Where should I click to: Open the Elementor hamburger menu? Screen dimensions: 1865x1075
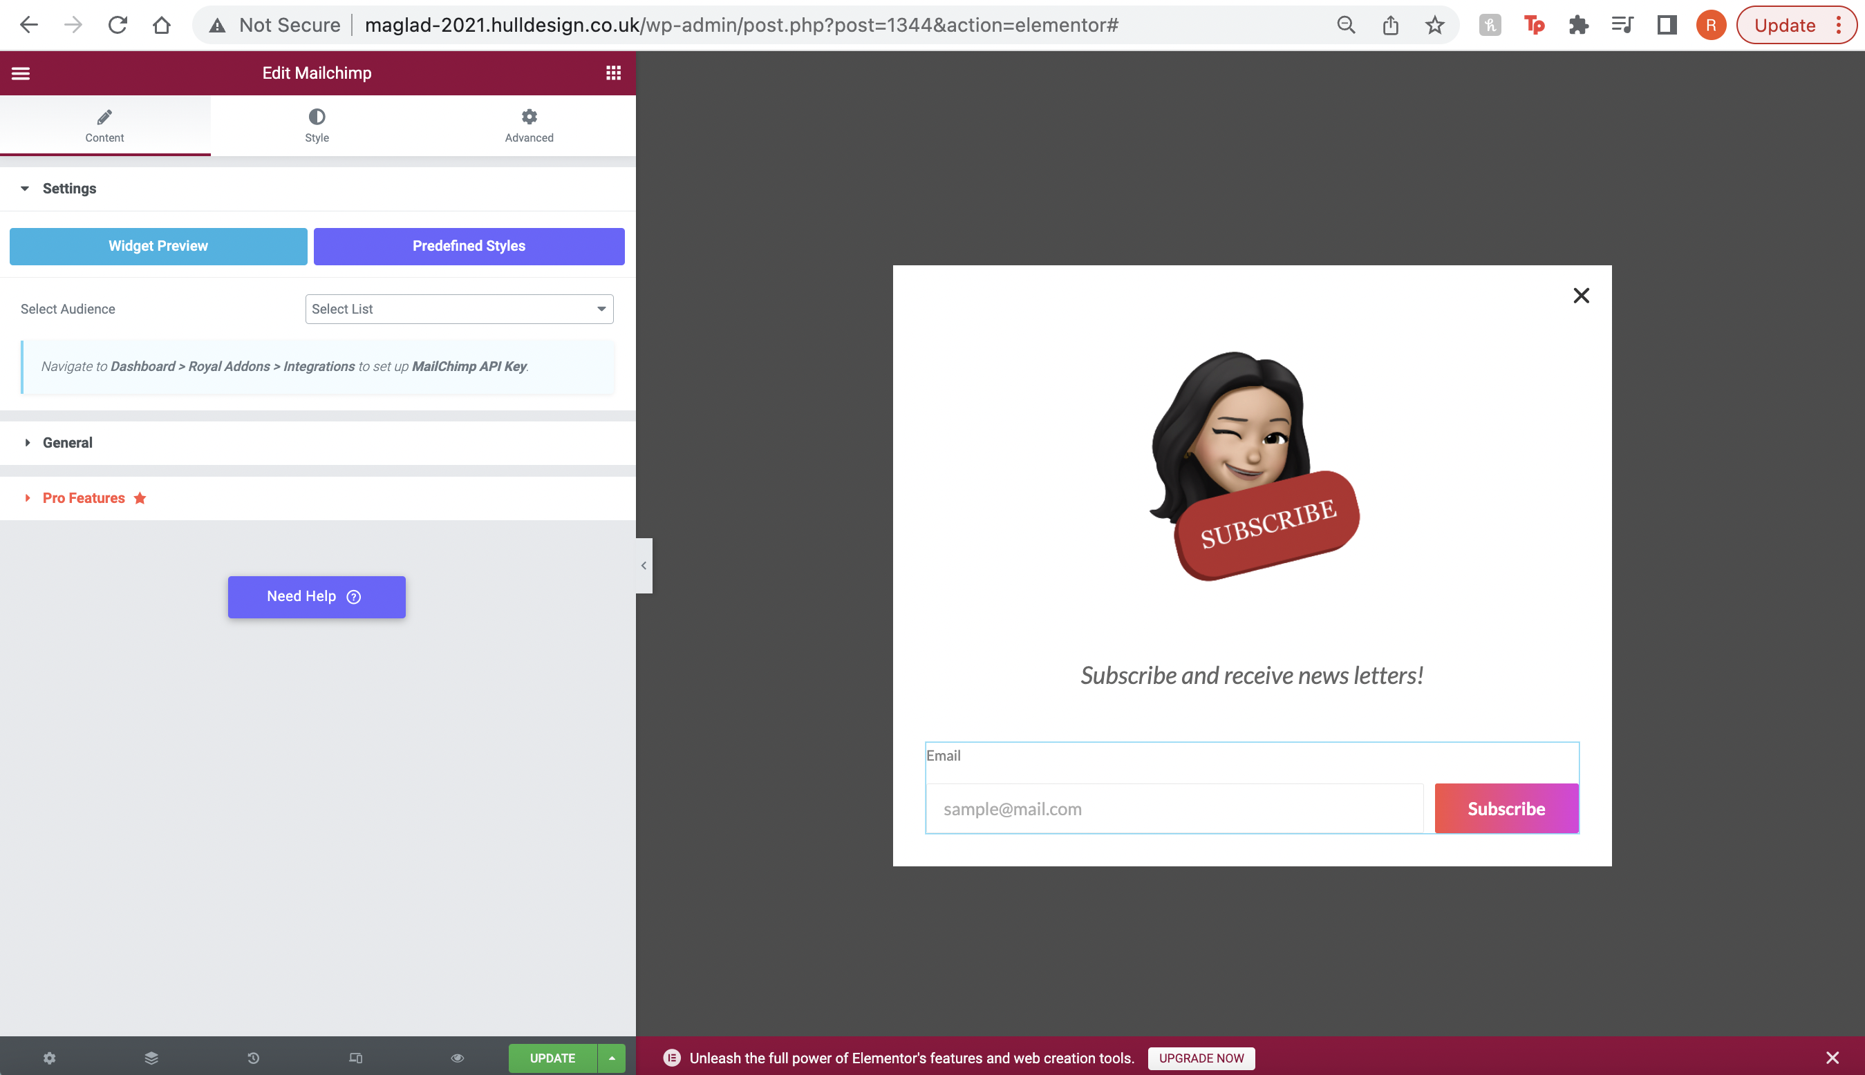[21, 73]
